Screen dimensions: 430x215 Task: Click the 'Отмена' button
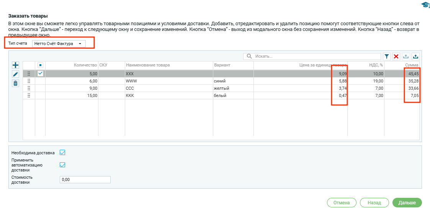click(342, 203)
